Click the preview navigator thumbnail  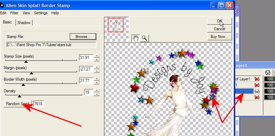[x=116, y=29]
